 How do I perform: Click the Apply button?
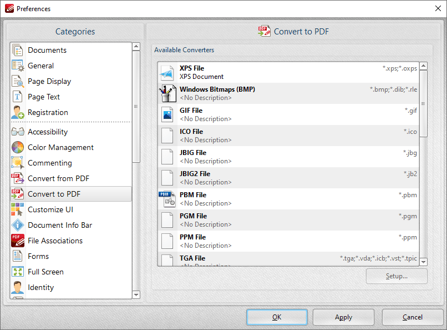click(343, 317)
